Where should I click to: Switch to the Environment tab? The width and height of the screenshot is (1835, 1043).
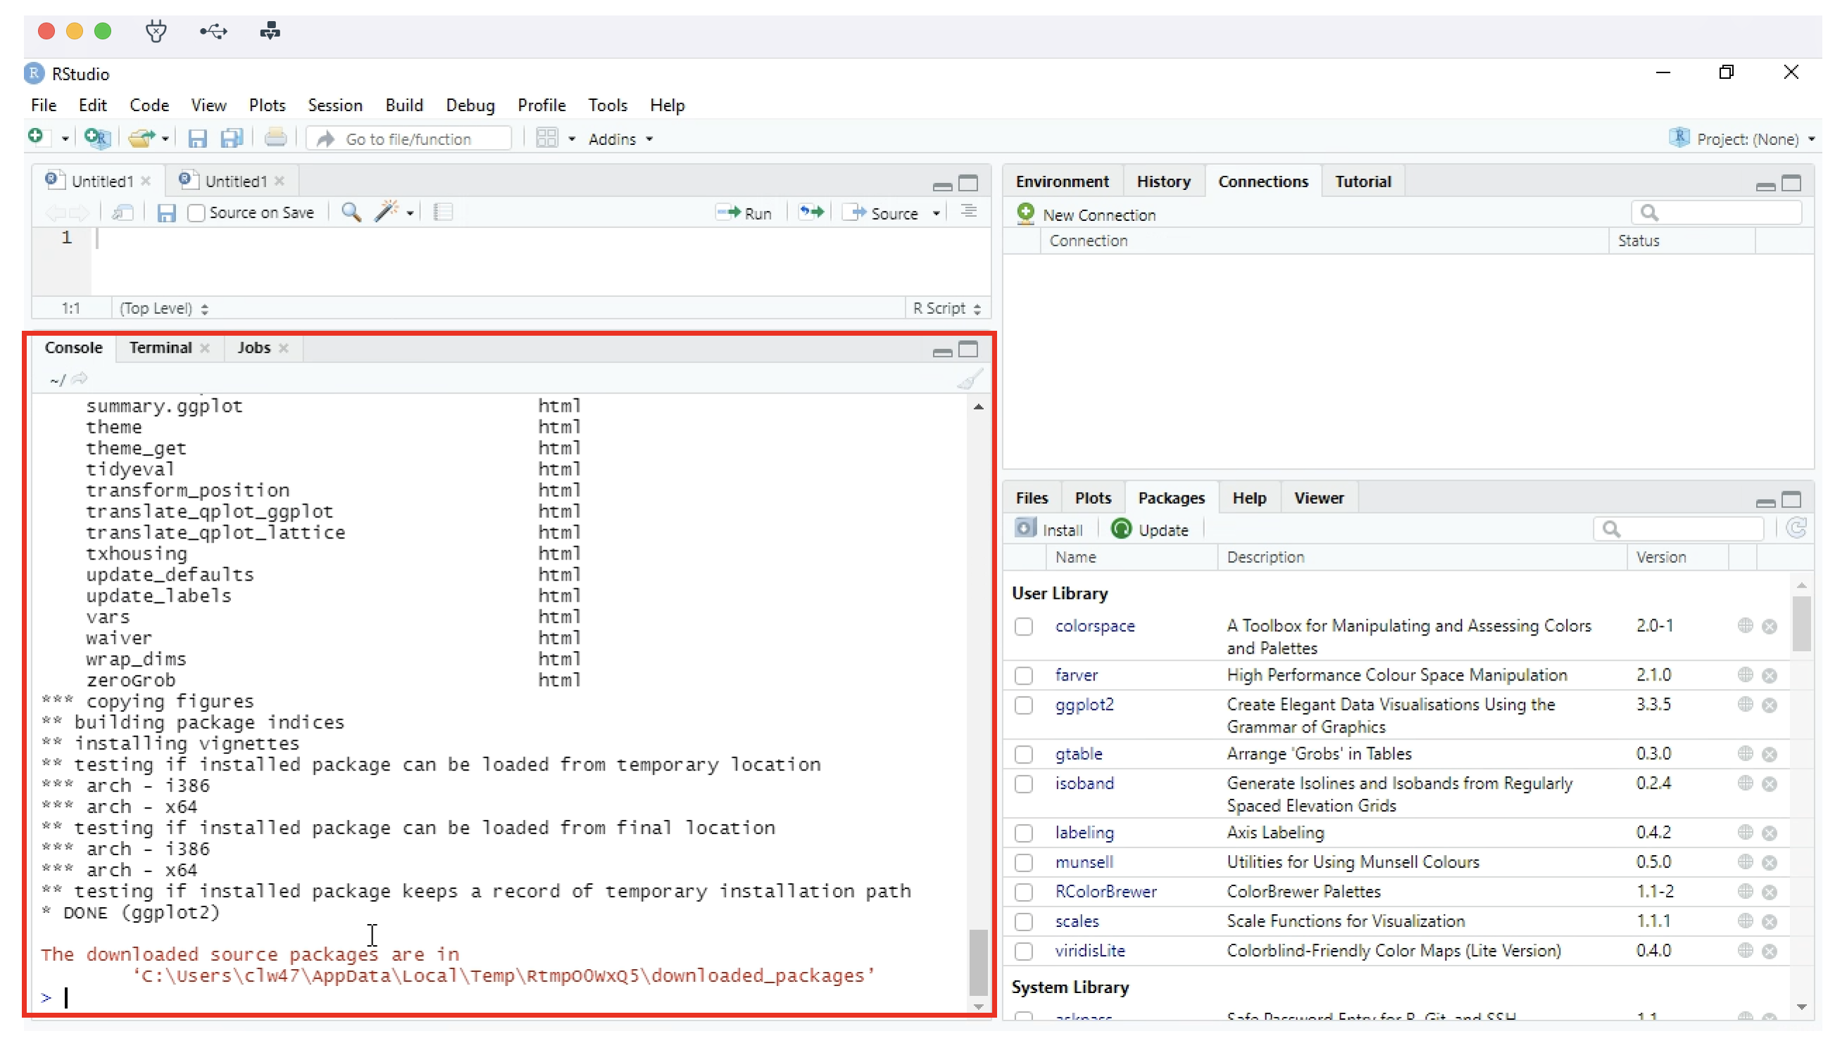[x=1061, y=182]
